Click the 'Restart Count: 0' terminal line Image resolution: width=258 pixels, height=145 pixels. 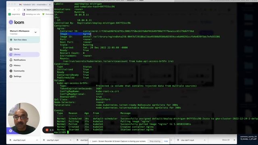72,53
